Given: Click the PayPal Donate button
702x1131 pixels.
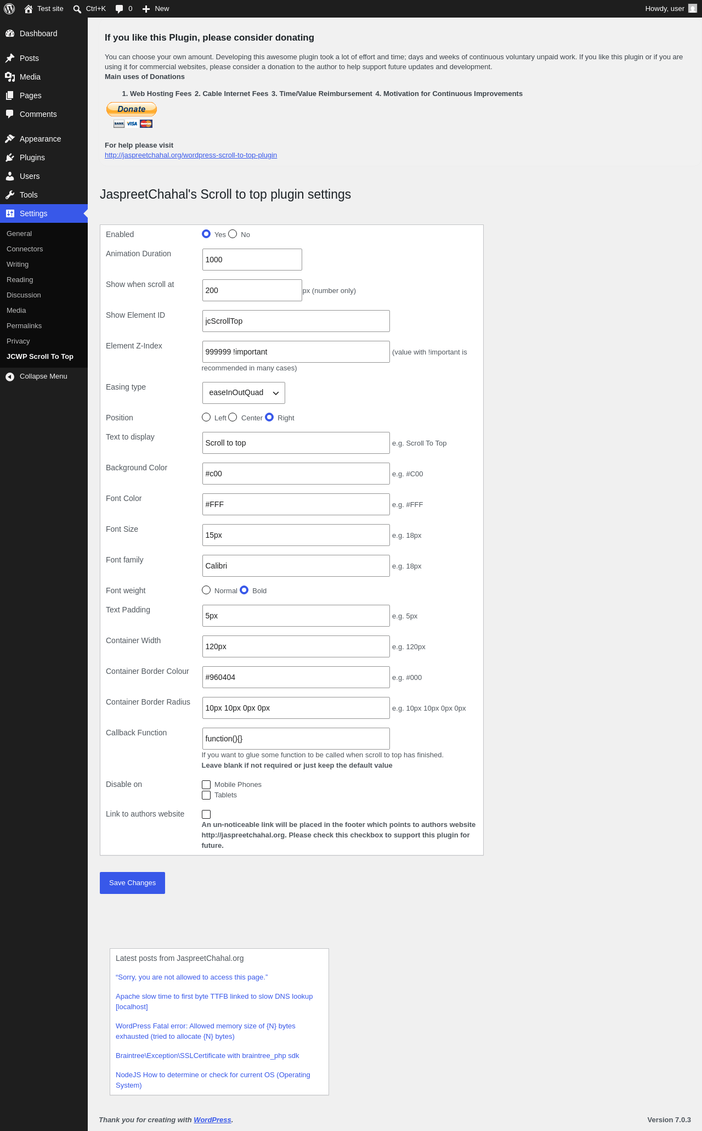Looking at the screenshot, I should [132, 109].
